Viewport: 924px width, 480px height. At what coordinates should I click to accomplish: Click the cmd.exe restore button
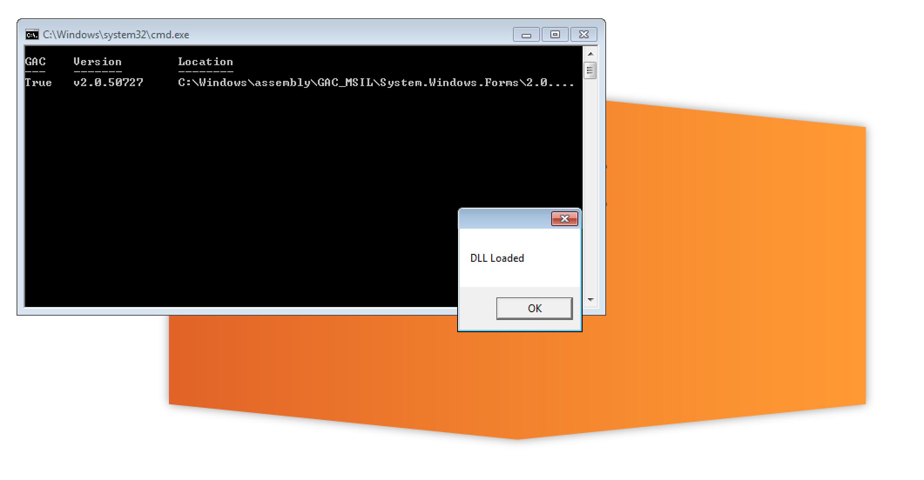pos(554,34)
